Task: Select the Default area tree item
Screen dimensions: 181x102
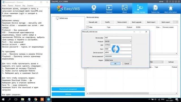Action: coord(64,18)
